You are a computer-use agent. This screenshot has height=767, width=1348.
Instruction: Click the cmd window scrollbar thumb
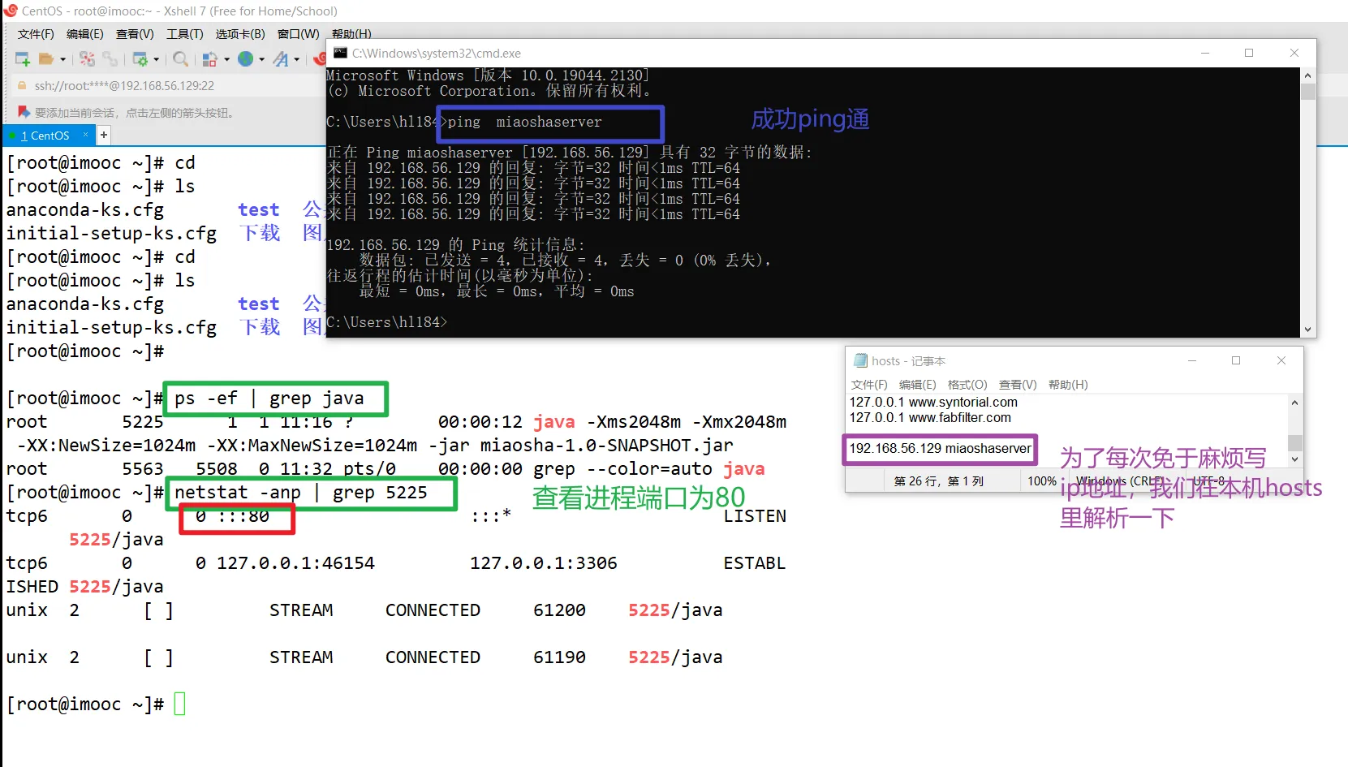pos(1307,92)
